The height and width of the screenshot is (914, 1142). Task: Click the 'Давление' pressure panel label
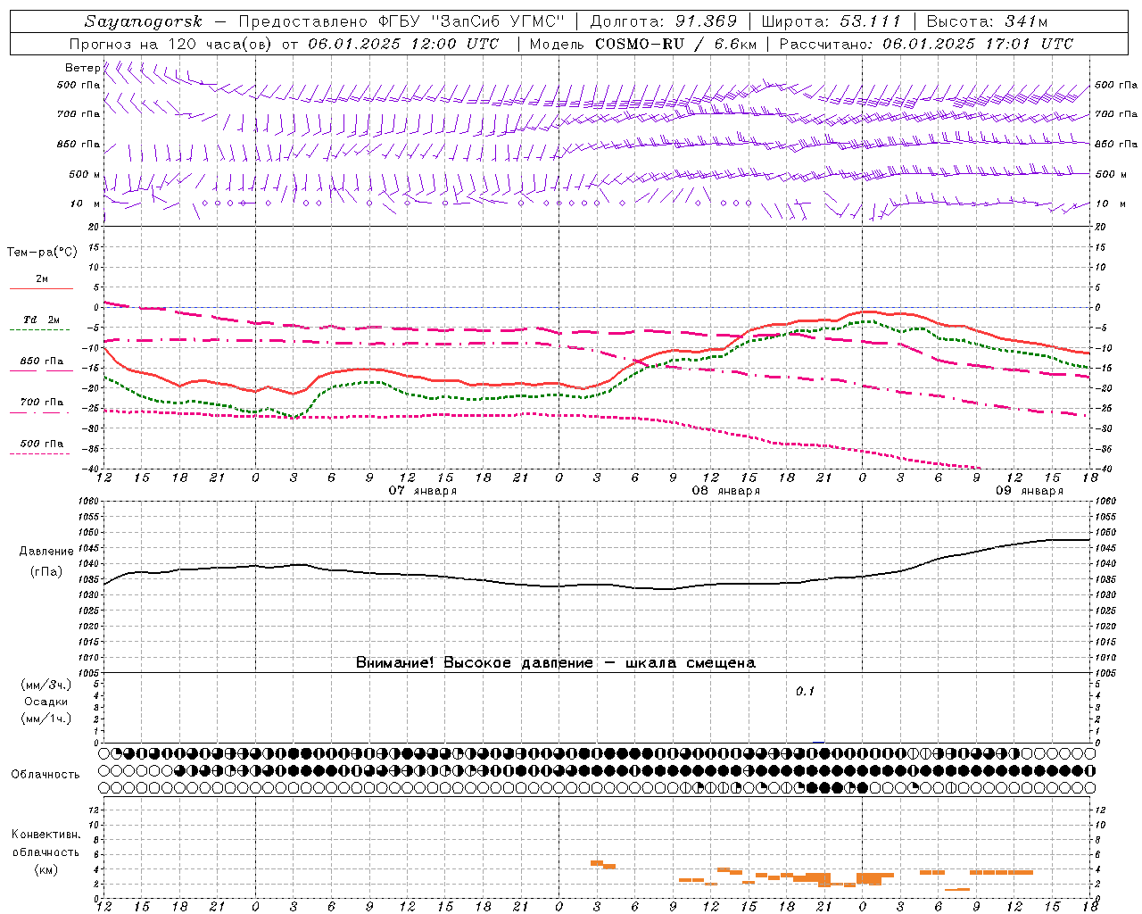point(46,552)
